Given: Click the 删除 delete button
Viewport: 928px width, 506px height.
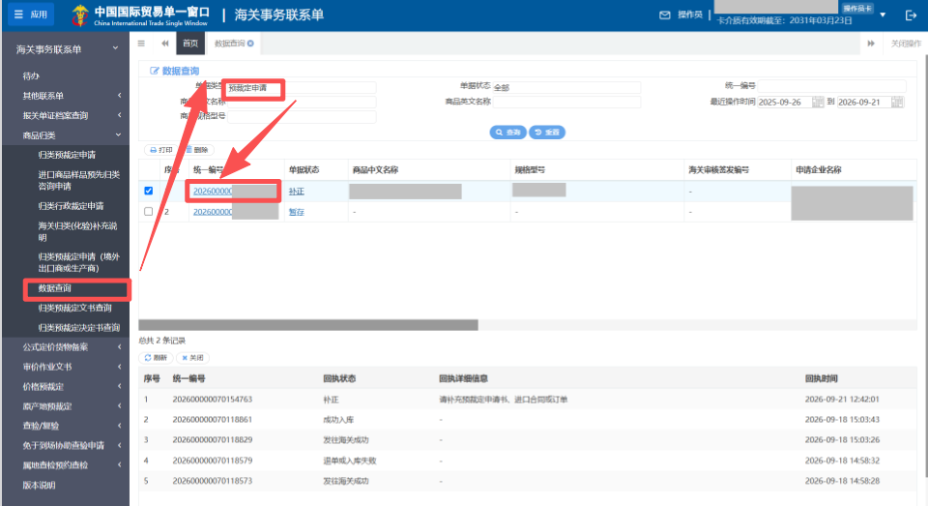Looking at the screenshot, I should pyautogui.click(x=196, y=150).
